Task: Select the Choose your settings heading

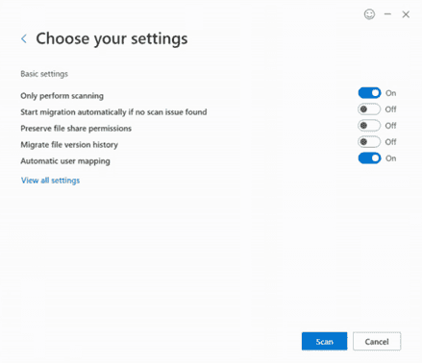Action: coord(112,38)
